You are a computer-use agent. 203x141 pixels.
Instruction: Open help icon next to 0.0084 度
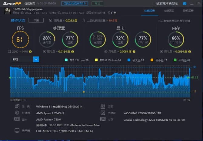click(x=134, y=51)
